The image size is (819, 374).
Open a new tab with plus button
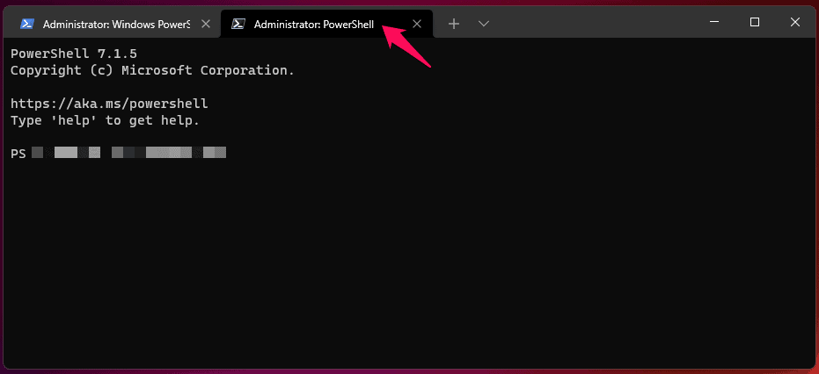pyautogui.click(x=454, y=24)
